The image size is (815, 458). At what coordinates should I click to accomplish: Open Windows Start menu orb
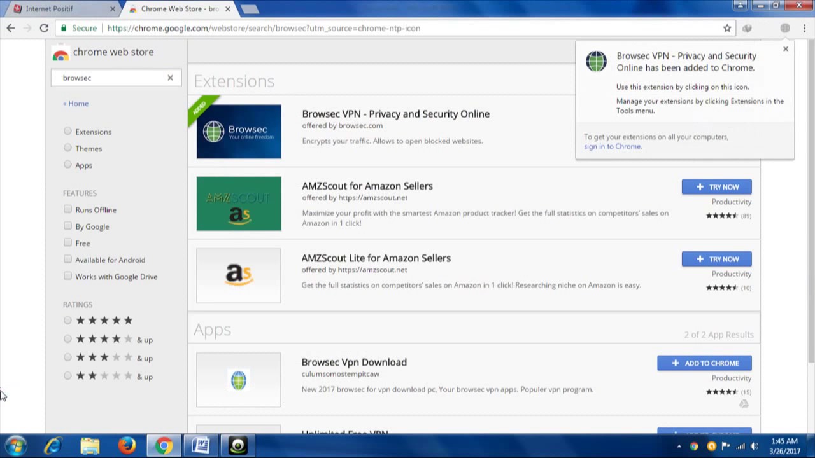click(16, 446)
